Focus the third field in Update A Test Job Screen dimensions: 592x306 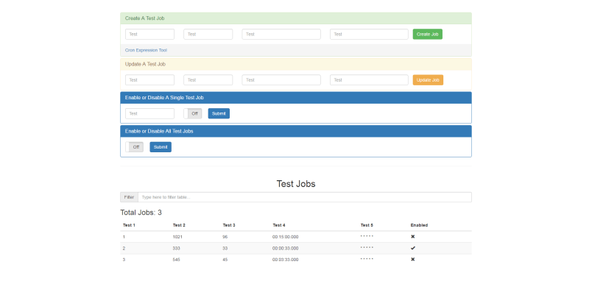coord(281,79)
